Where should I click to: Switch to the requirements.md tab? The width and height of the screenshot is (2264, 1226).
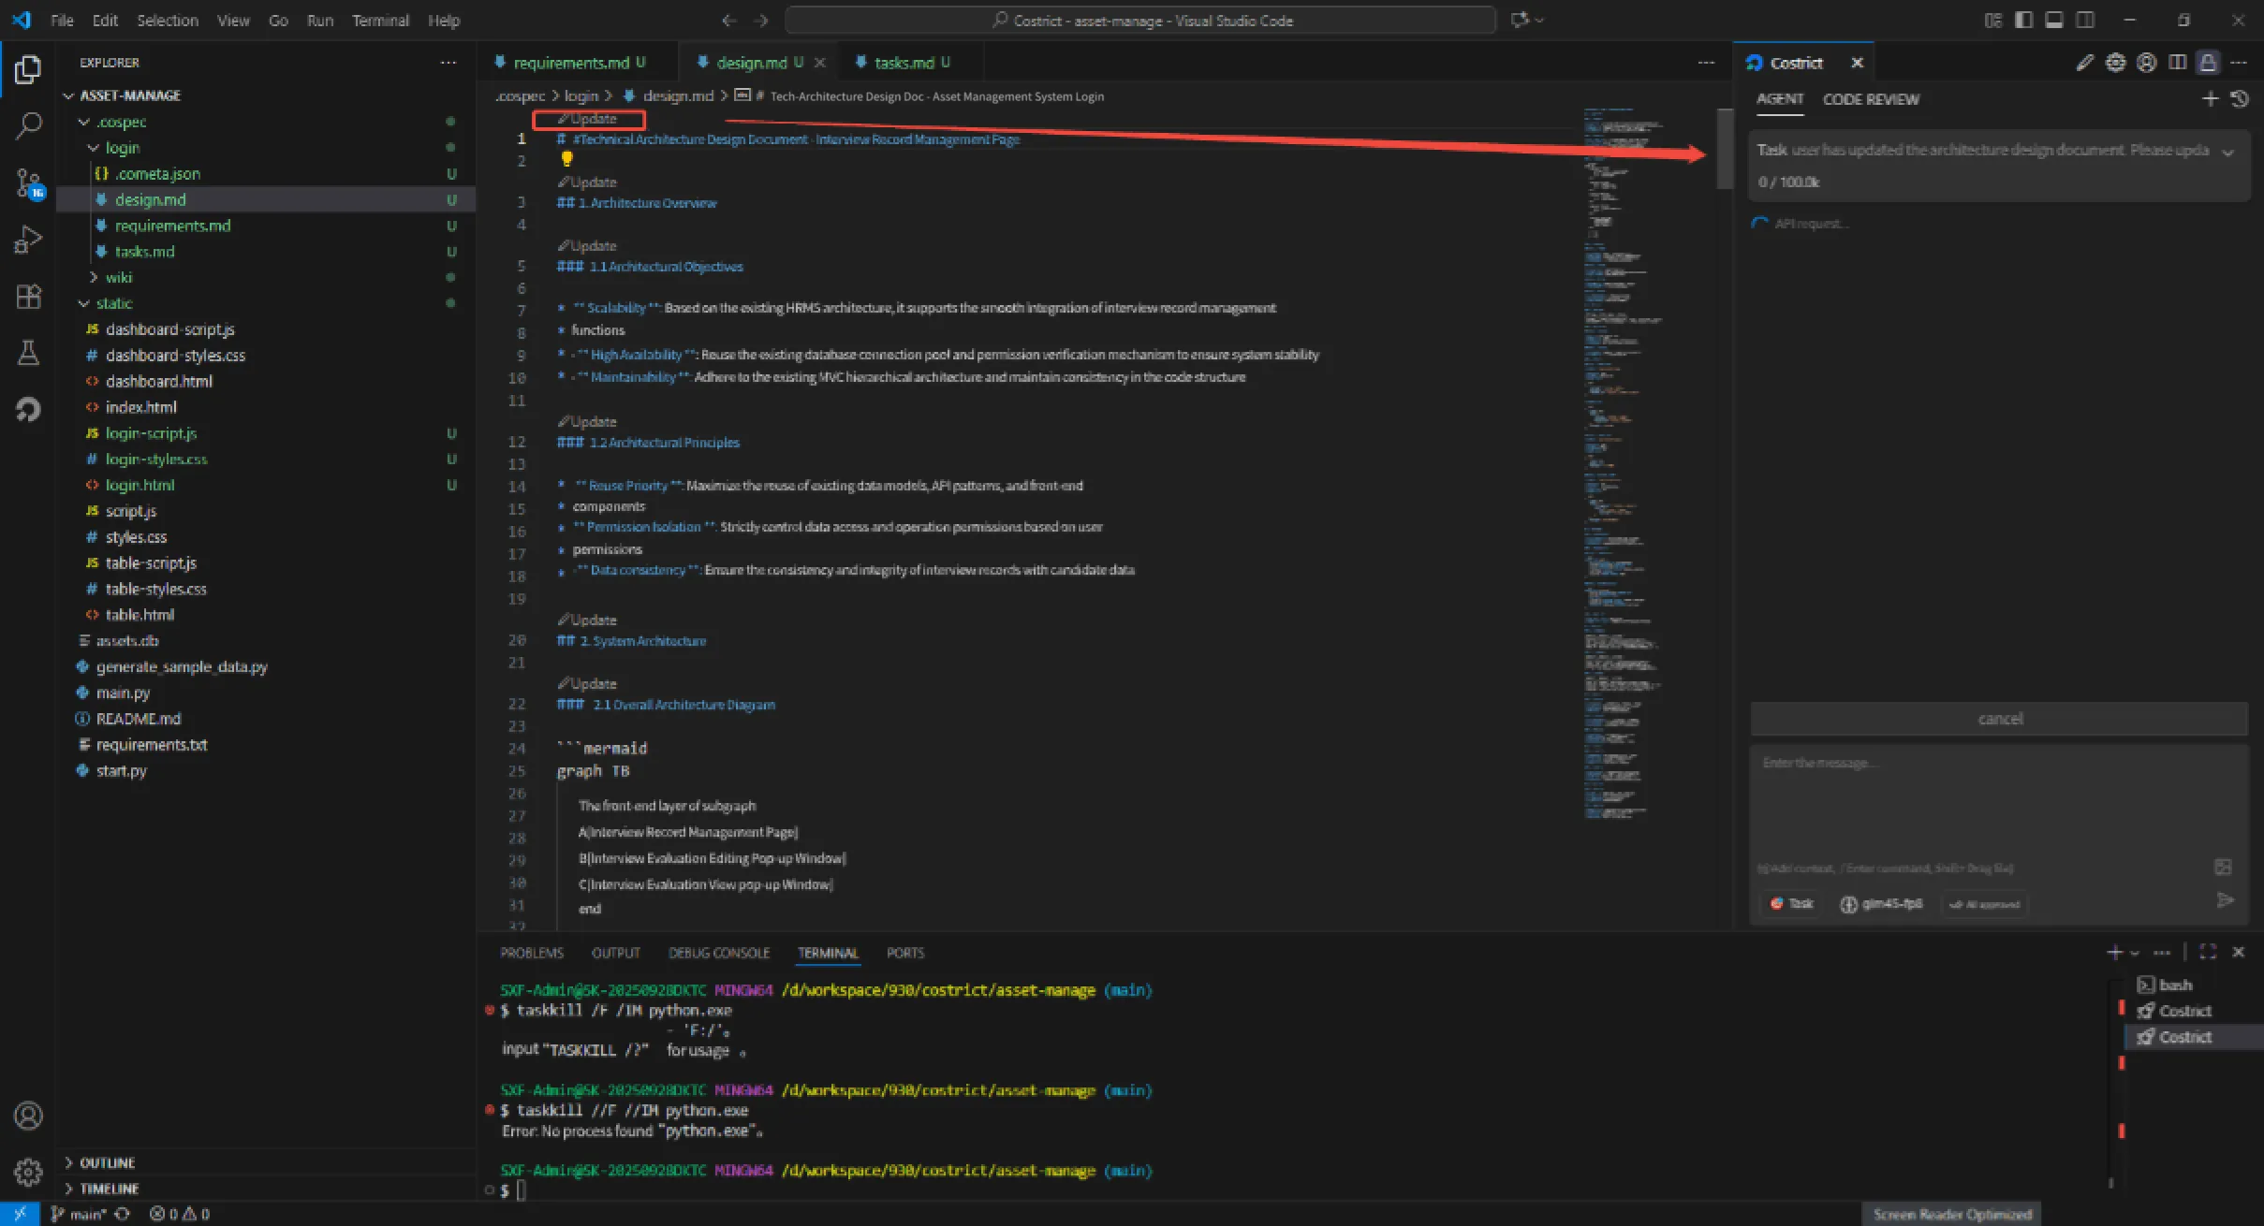coord(572,63)
